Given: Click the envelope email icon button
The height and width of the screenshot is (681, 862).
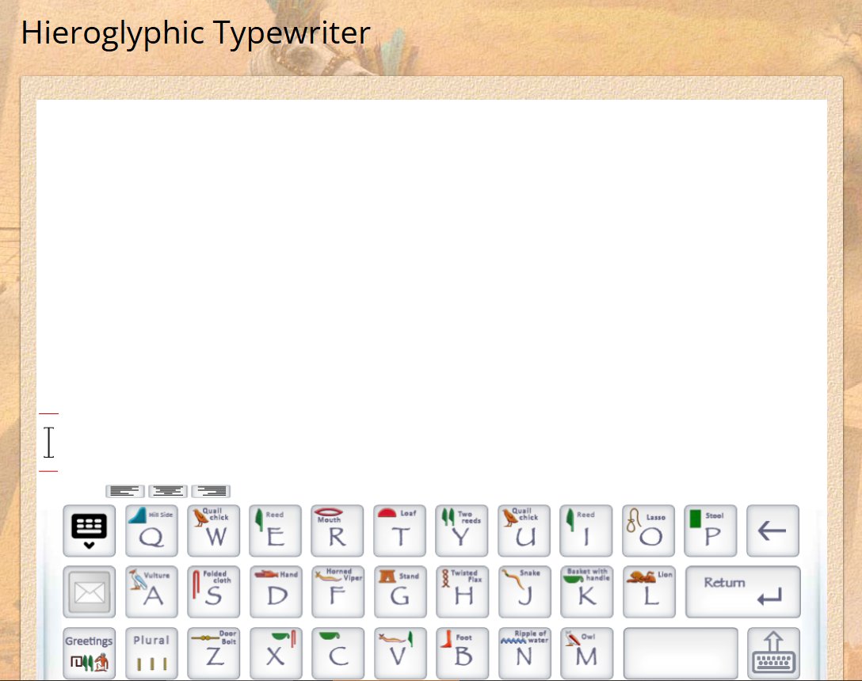Looking at the screenshot, I should (89, 592).
